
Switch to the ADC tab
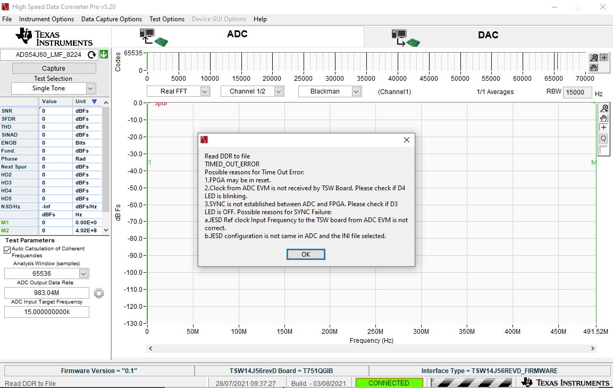click(x=238, y=37)
